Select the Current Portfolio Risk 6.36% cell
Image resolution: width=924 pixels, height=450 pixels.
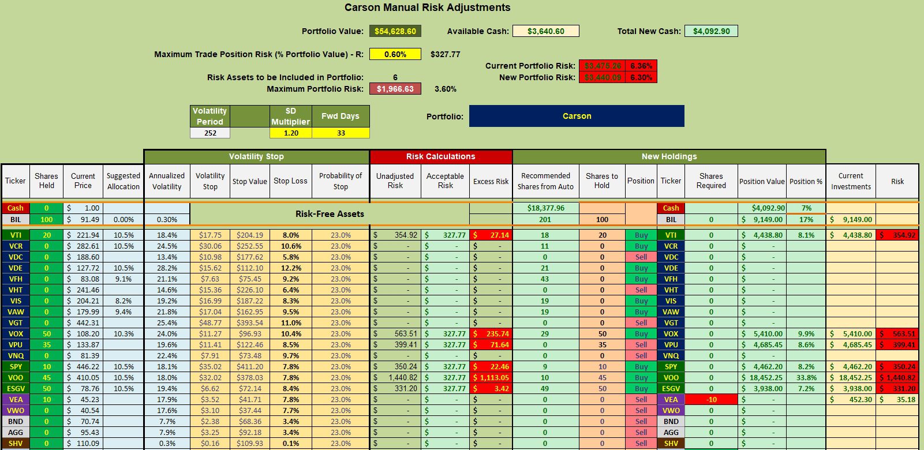point(641,66)
